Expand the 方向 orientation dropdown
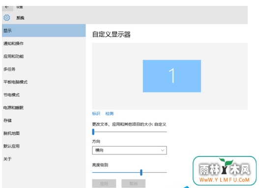The image size is (259, 188). [x=129, y=150]
